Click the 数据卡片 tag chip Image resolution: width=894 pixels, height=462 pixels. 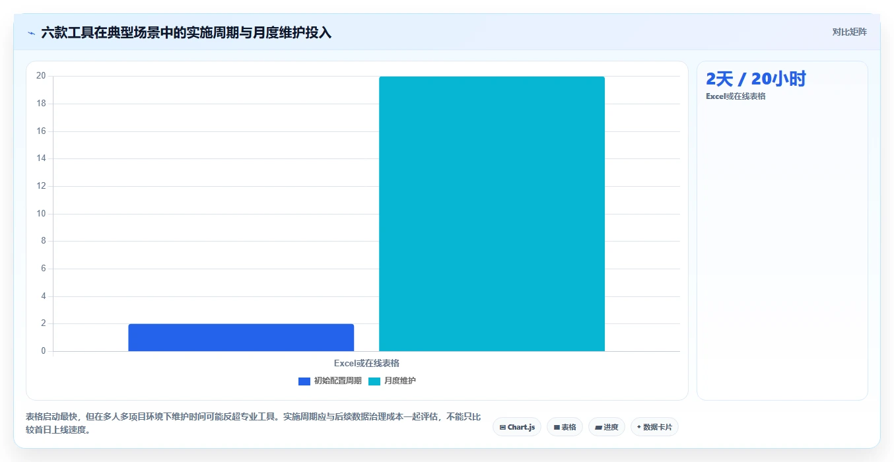point(654,427)
